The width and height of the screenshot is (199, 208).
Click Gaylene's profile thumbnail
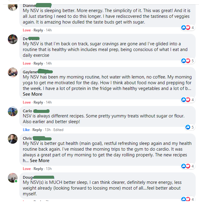click(13, 72)
